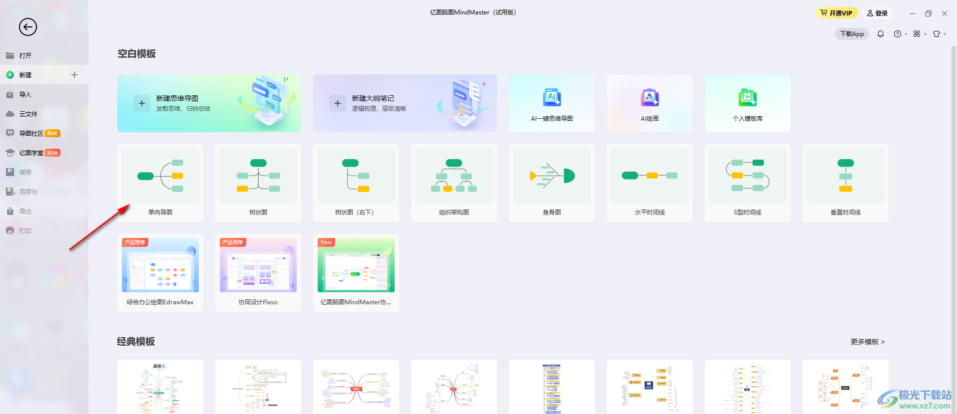Click the 开通VIP button
957x414 pixels.
point(837,13)
